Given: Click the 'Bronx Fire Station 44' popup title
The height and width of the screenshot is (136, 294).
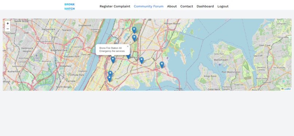Looking at the screenshot, I should [x=111, y=48].
